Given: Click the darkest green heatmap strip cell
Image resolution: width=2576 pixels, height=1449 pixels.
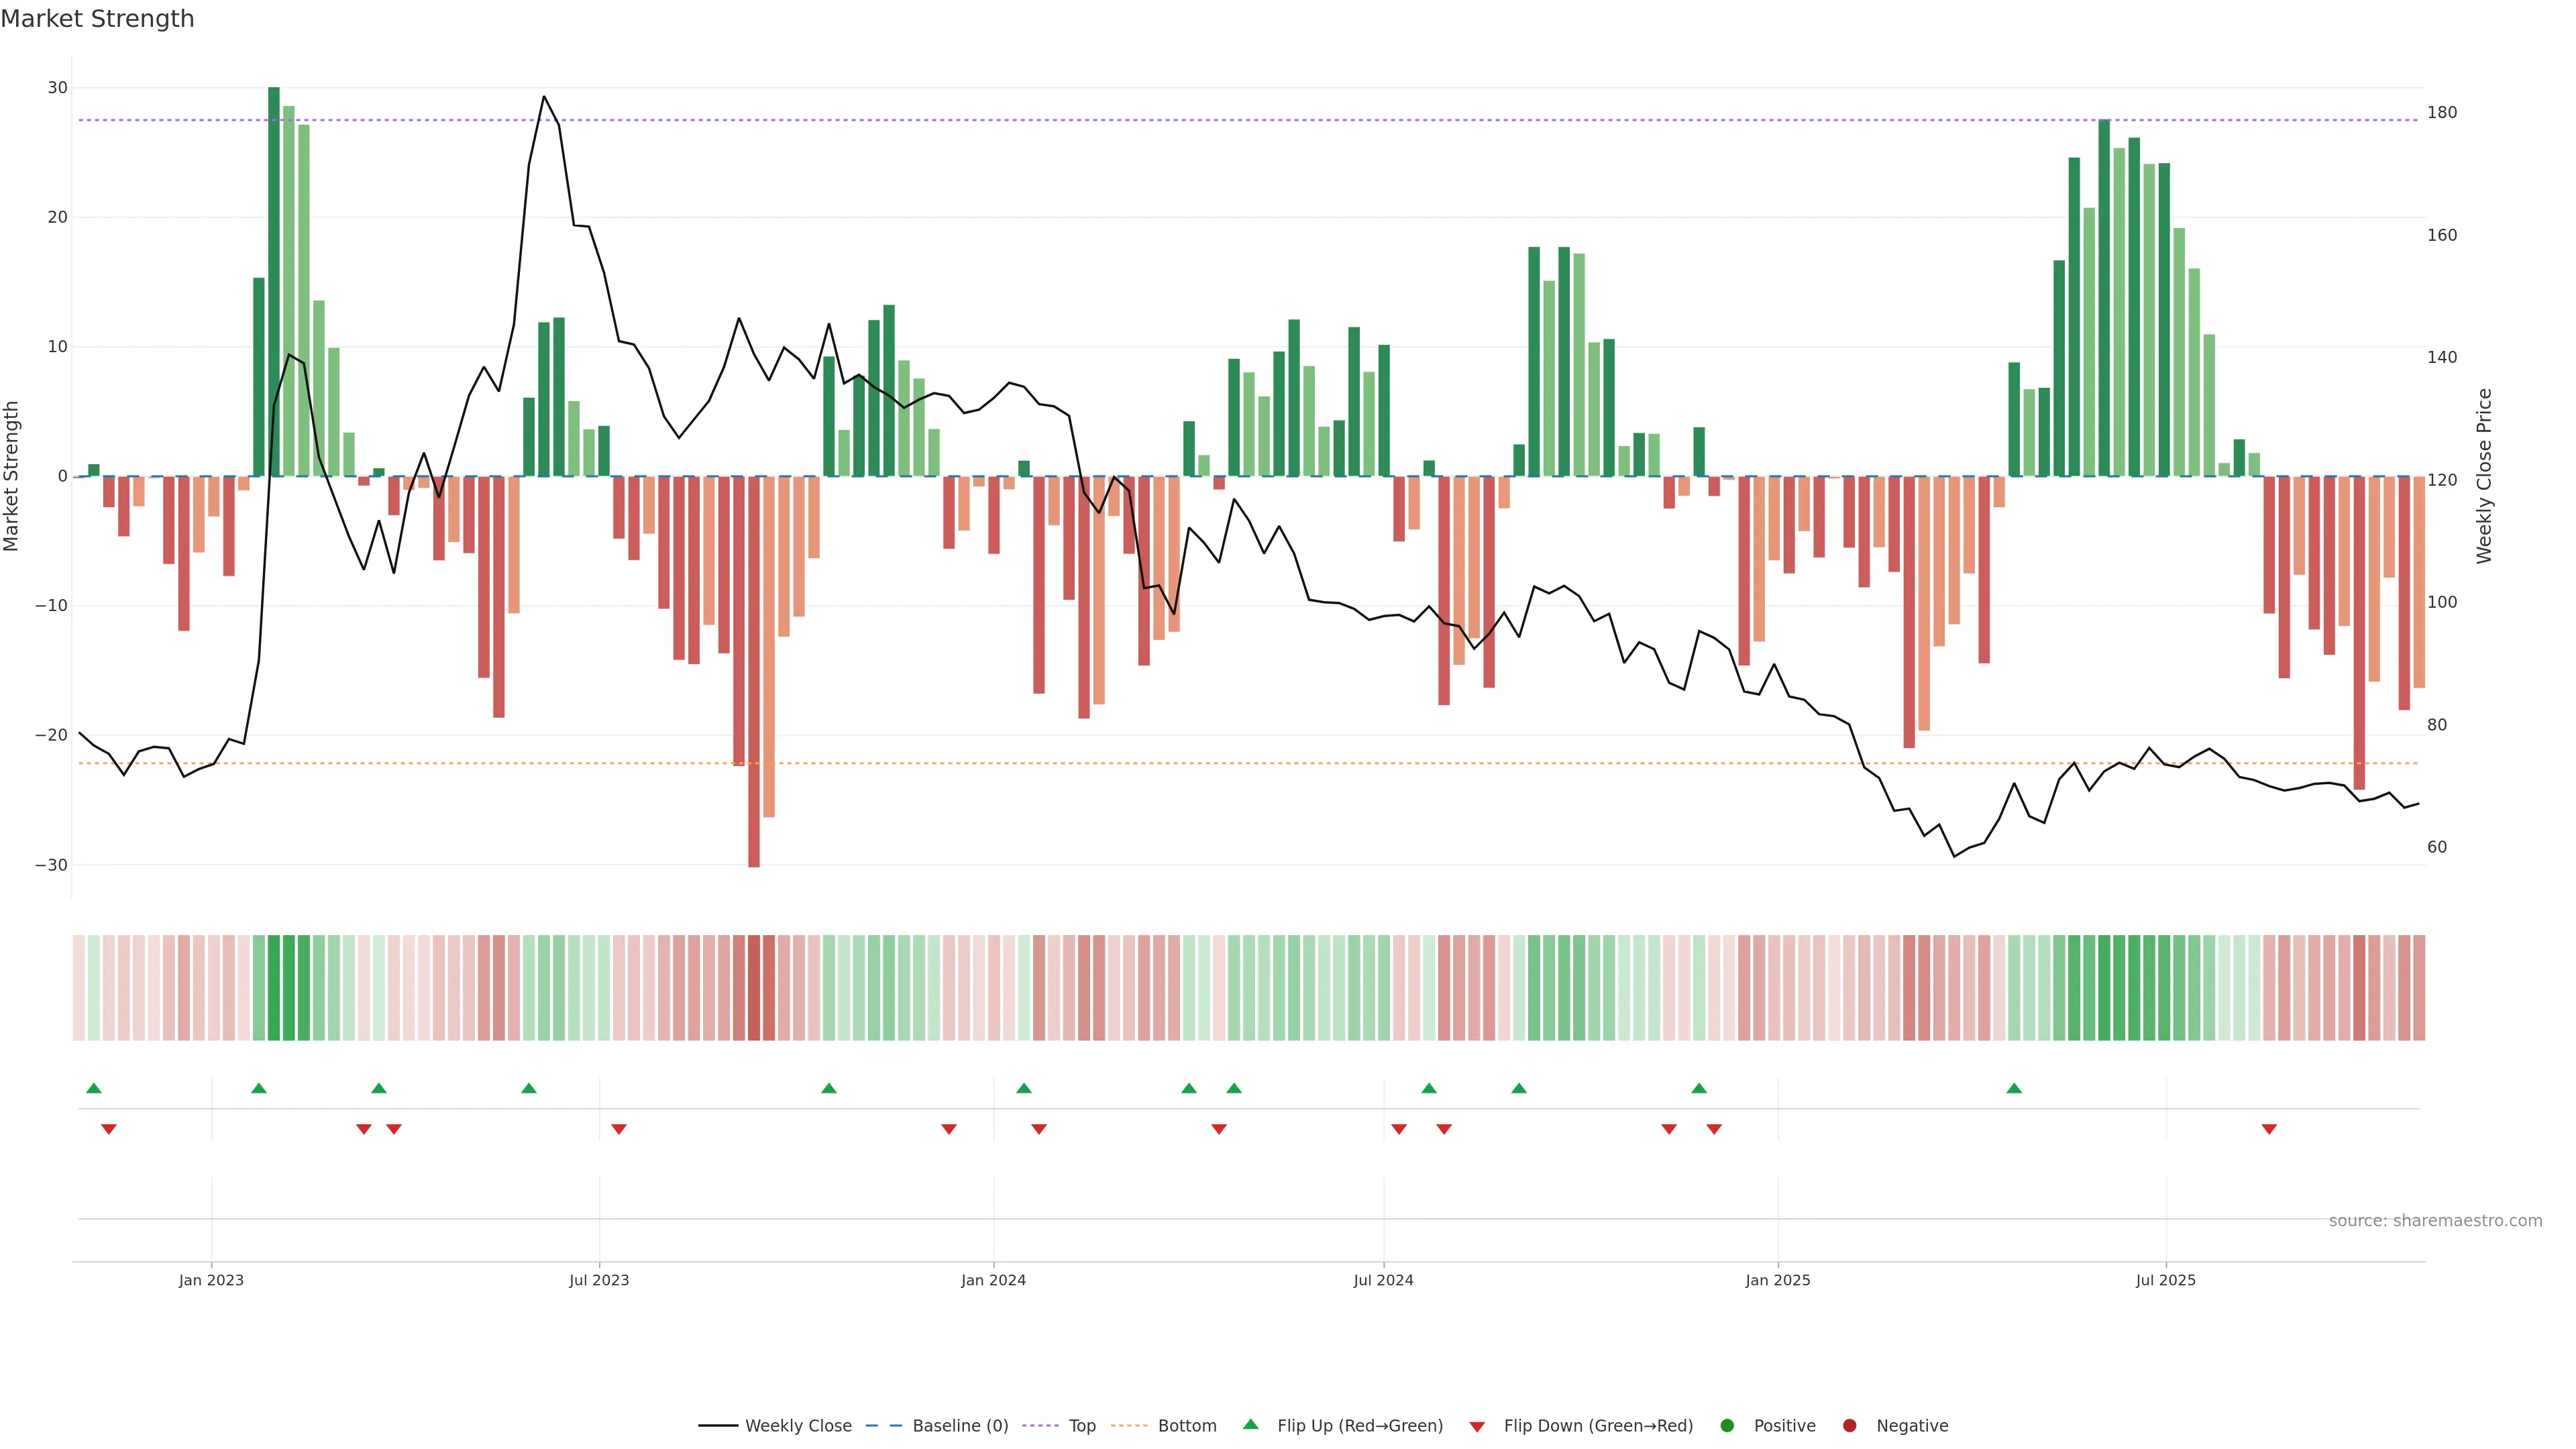Looking at the screenshot, I should click(274, 988).
